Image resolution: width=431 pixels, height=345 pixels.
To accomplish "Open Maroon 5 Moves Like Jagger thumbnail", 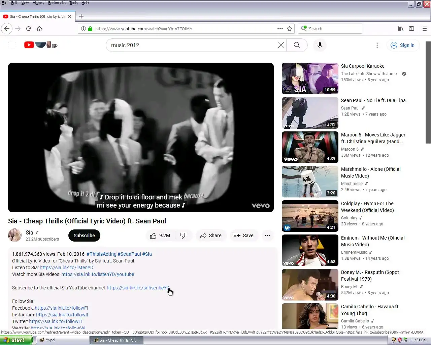I will click(310, 147).
